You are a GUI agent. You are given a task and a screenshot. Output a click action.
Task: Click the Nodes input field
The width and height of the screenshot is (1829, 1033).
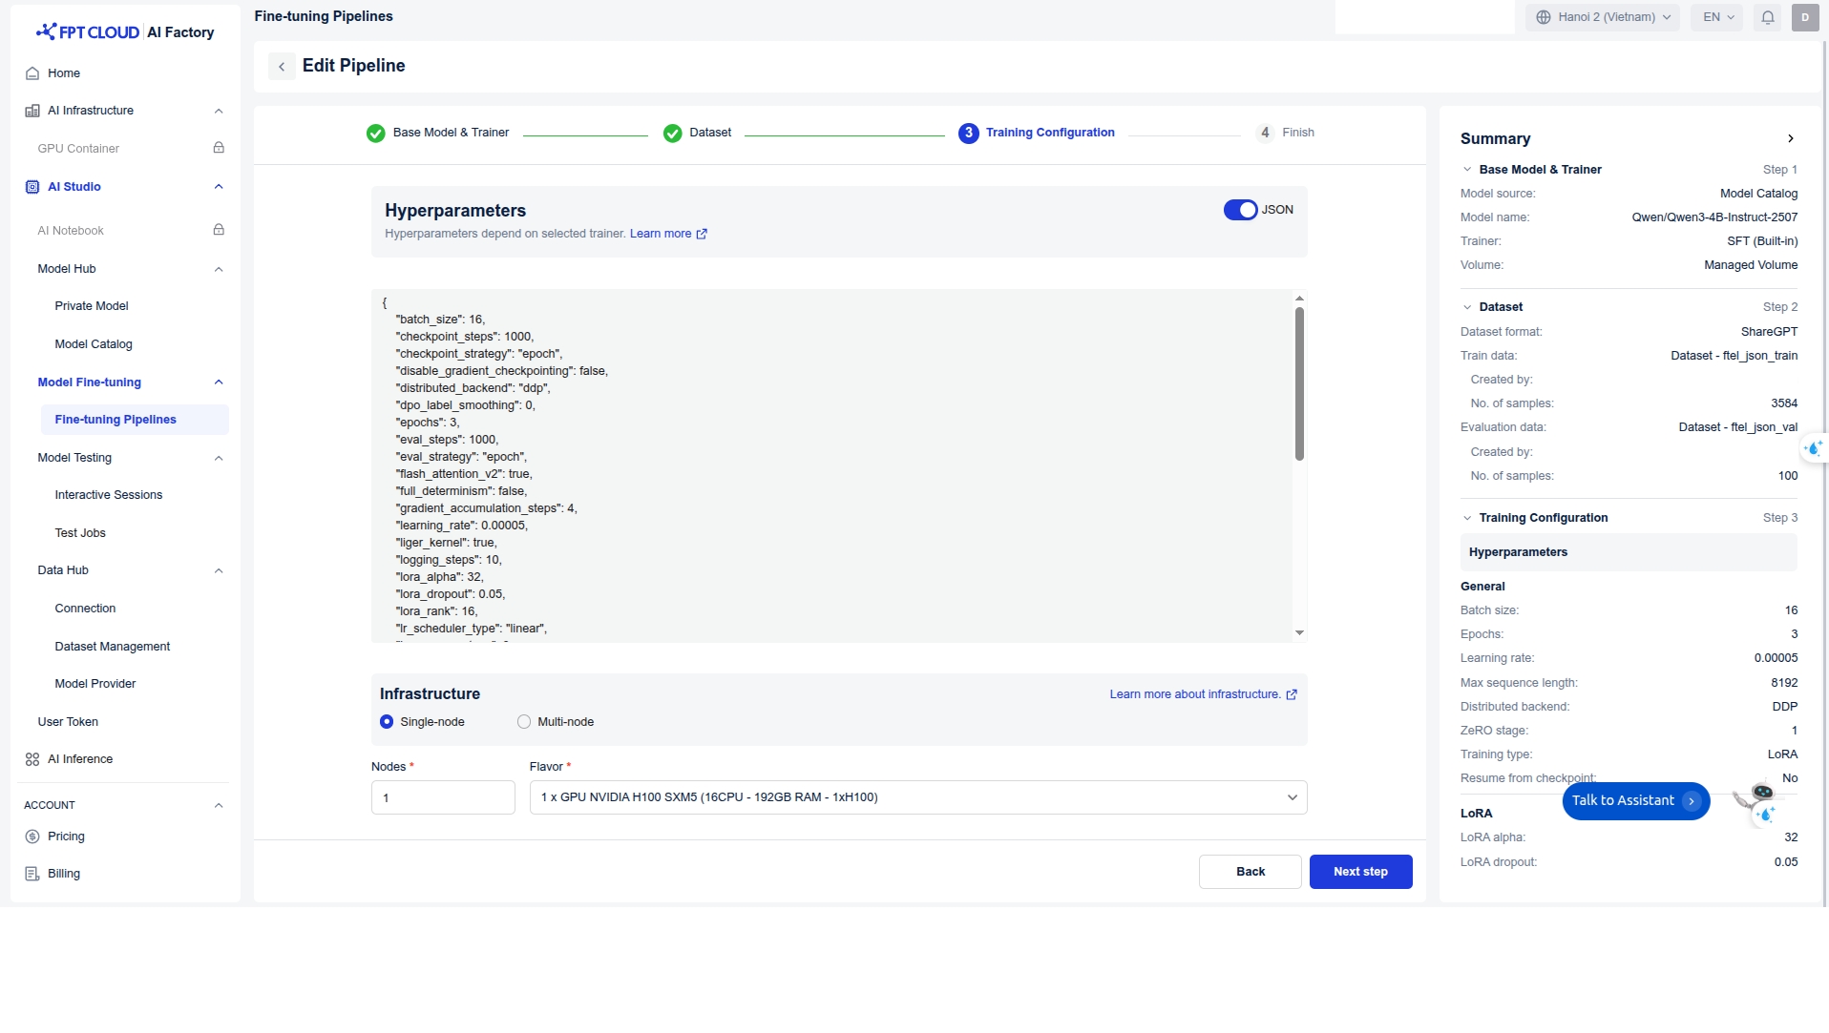pos(443,797)
